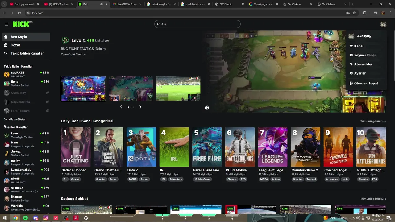Open Instagram from the taskbar
The width and height of the screenshot is (395, 222).
pos(46,218)
